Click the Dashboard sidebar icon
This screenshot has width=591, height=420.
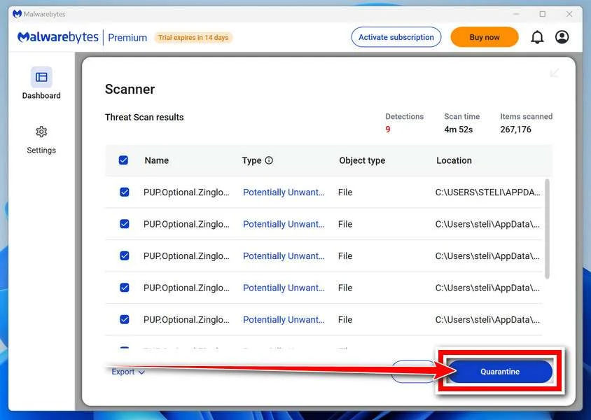[x=41, y=77]
